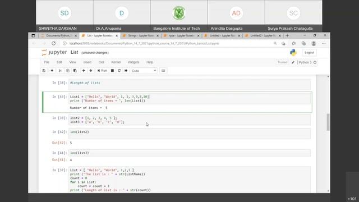The height and width of the screenshot is (202, 359).
Task: Select Bangalore Institute of Tech participant tile
Action: tap(179, 16)
